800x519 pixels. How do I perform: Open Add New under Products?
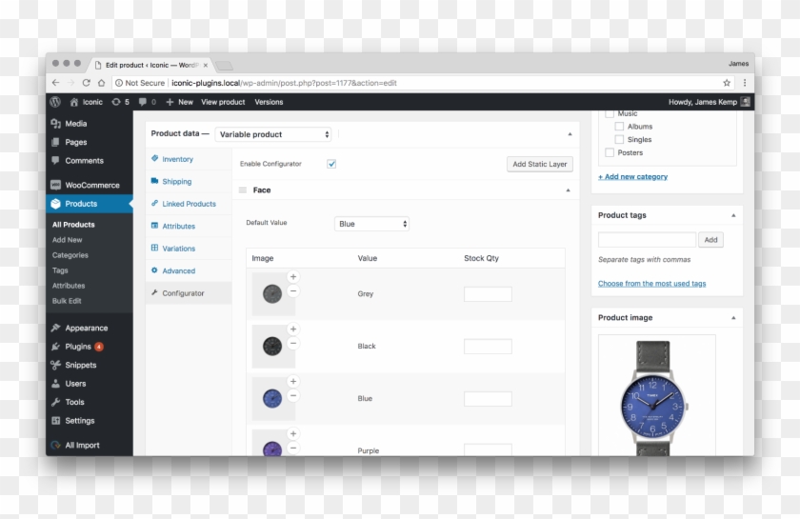67,240
